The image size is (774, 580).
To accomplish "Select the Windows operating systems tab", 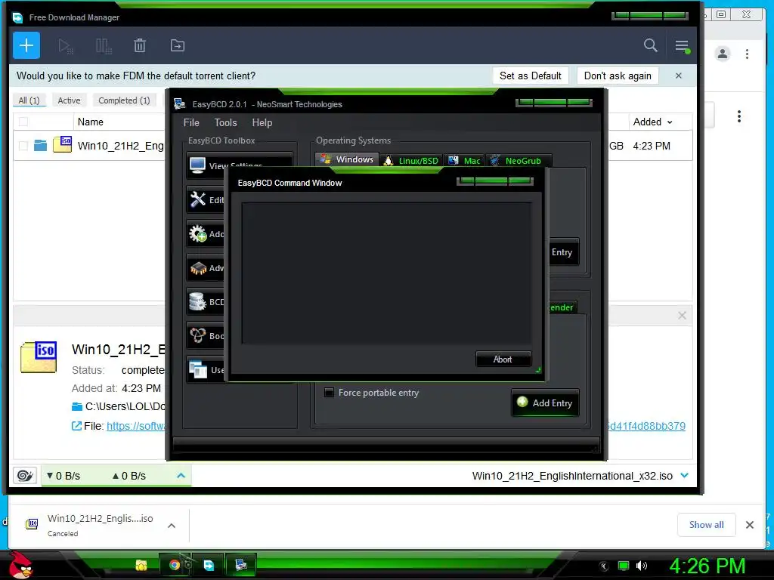I will tap(348, 159).
